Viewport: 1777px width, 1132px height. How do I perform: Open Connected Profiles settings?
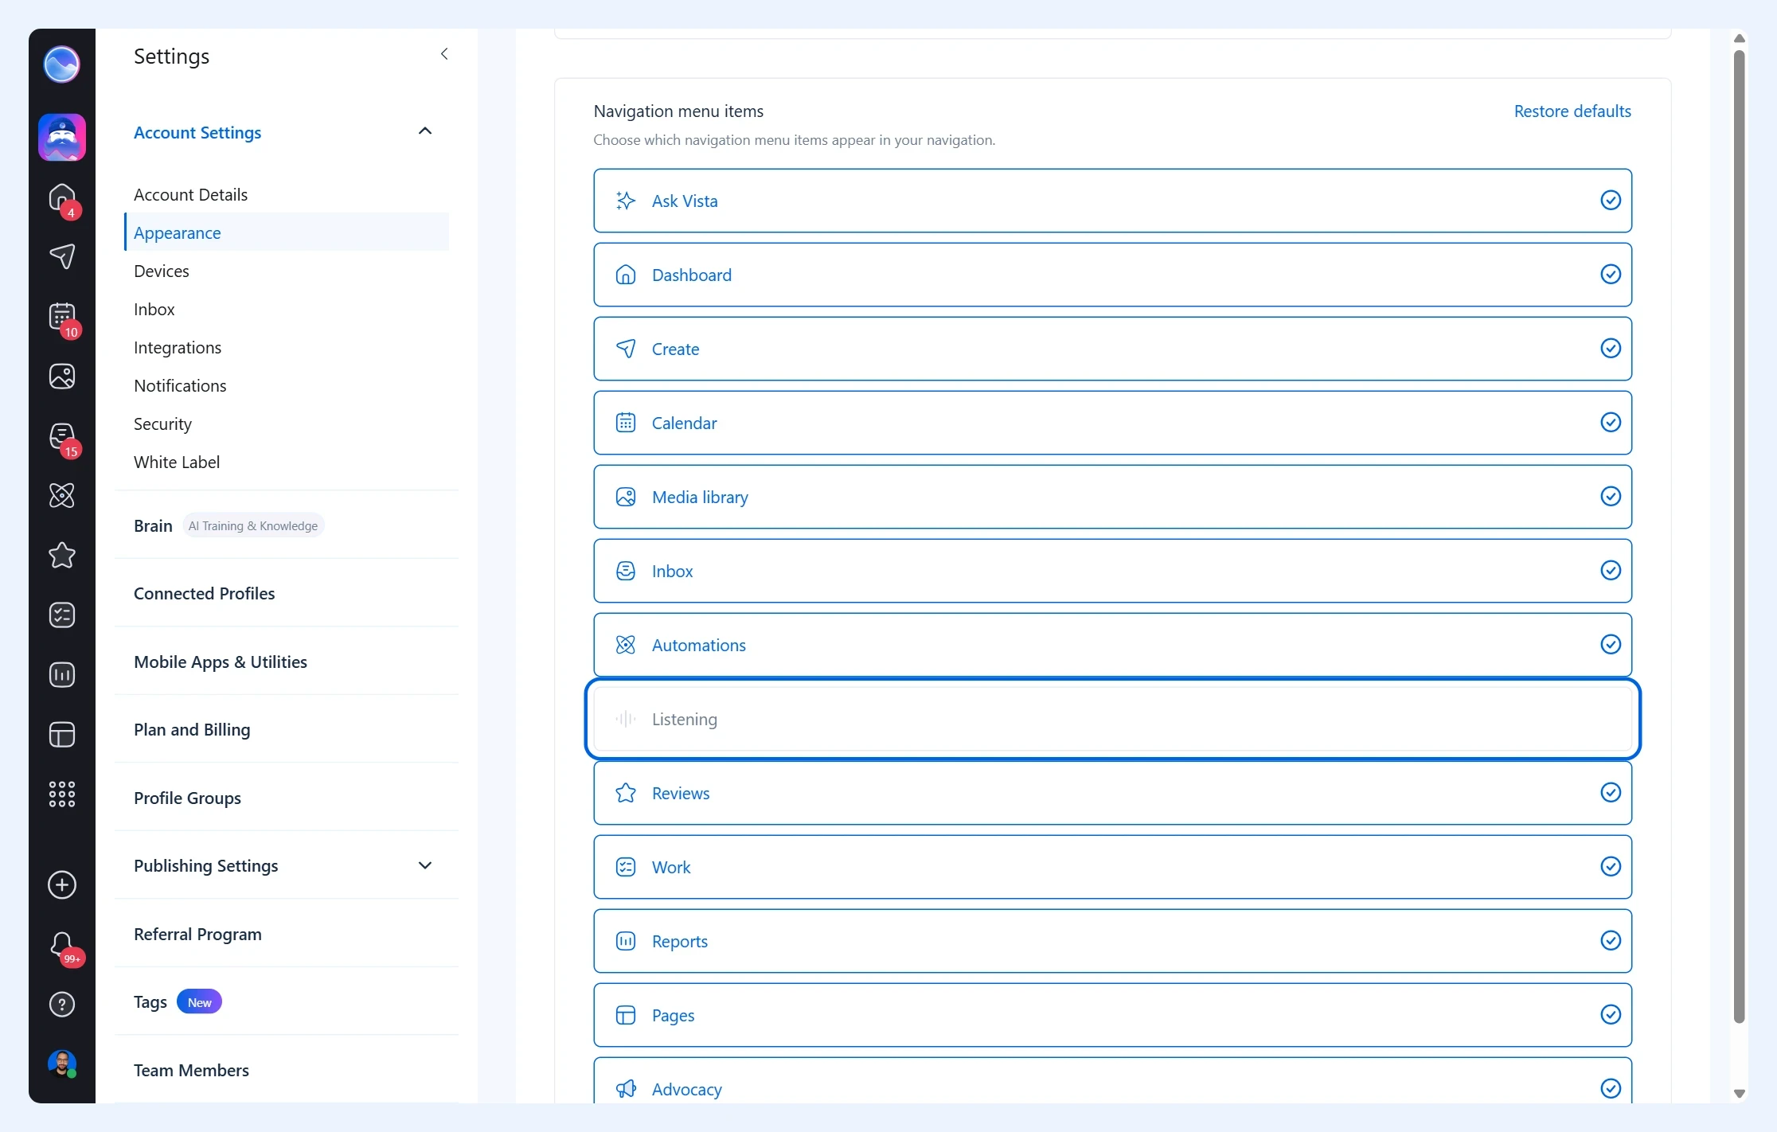[204, 593]
